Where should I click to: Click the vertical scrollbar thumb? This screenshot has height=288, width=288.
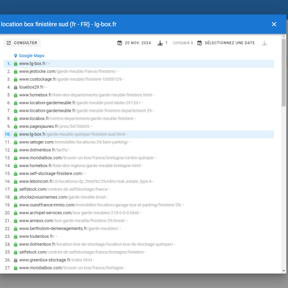pos(284,73)
